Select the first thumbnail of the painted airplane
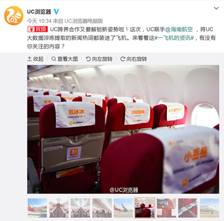This screenshot has height=221, width=224. click(x=37, y=208)
